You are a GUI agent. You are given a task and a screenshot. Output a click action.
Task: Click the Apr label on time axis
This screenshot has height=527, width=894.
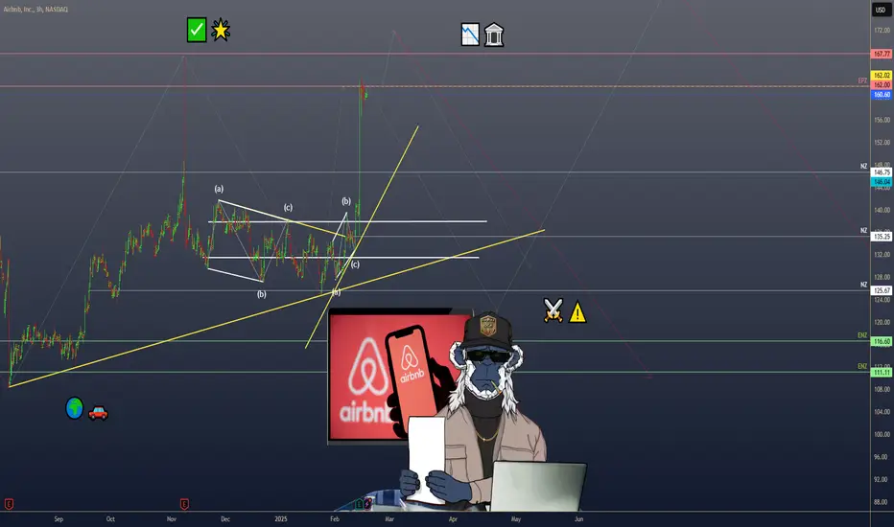coord(453,519)
